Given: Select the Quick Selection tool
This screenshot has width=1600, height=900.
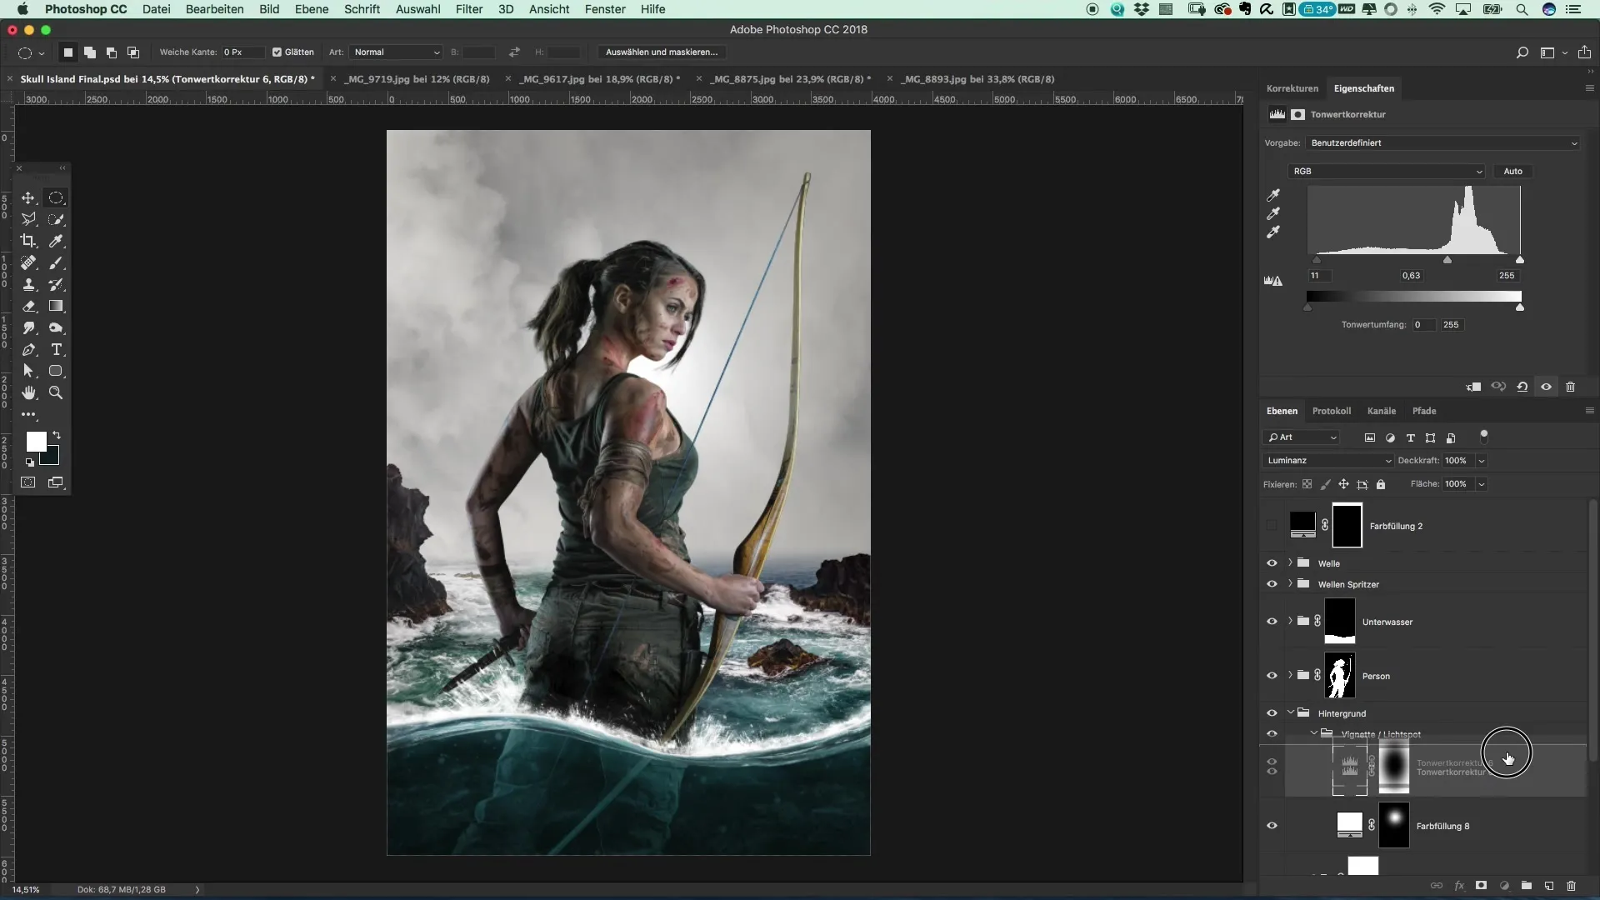Looking at the screenshot, I should tap(56, 219).
